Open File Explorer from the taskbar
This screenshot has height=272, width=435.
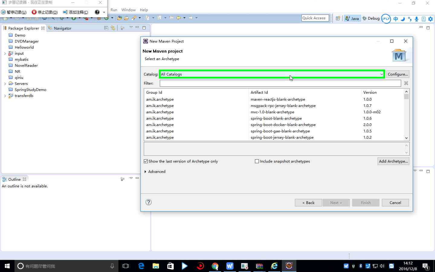(156, 266)
